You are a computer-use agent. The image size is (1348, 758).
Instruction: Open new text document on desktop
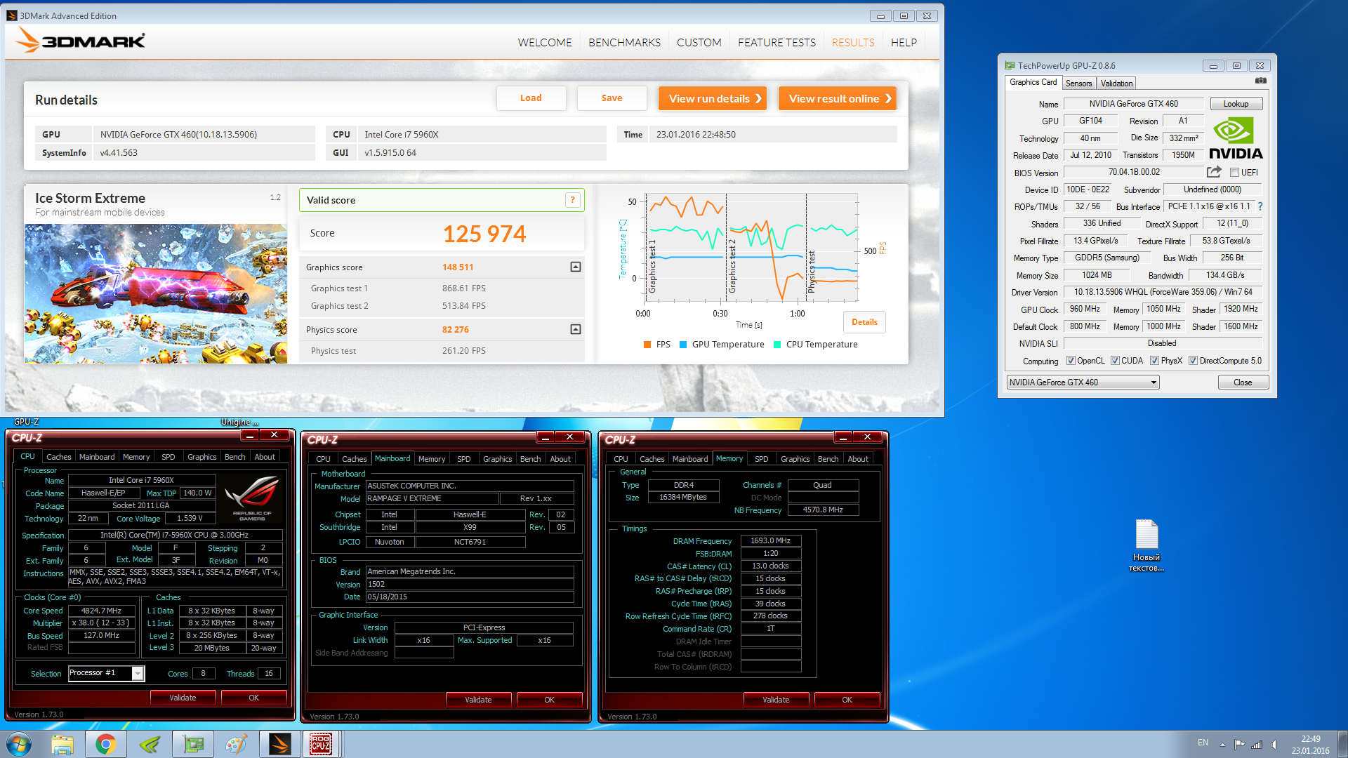tap(1147, 545)
